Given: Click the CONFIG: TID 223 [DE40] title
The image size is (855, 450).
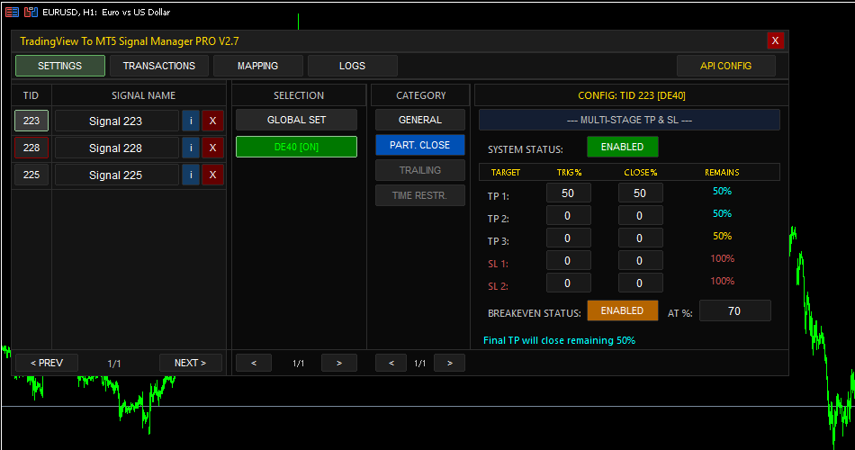Looking at the screenshot, I should [632, 95].
